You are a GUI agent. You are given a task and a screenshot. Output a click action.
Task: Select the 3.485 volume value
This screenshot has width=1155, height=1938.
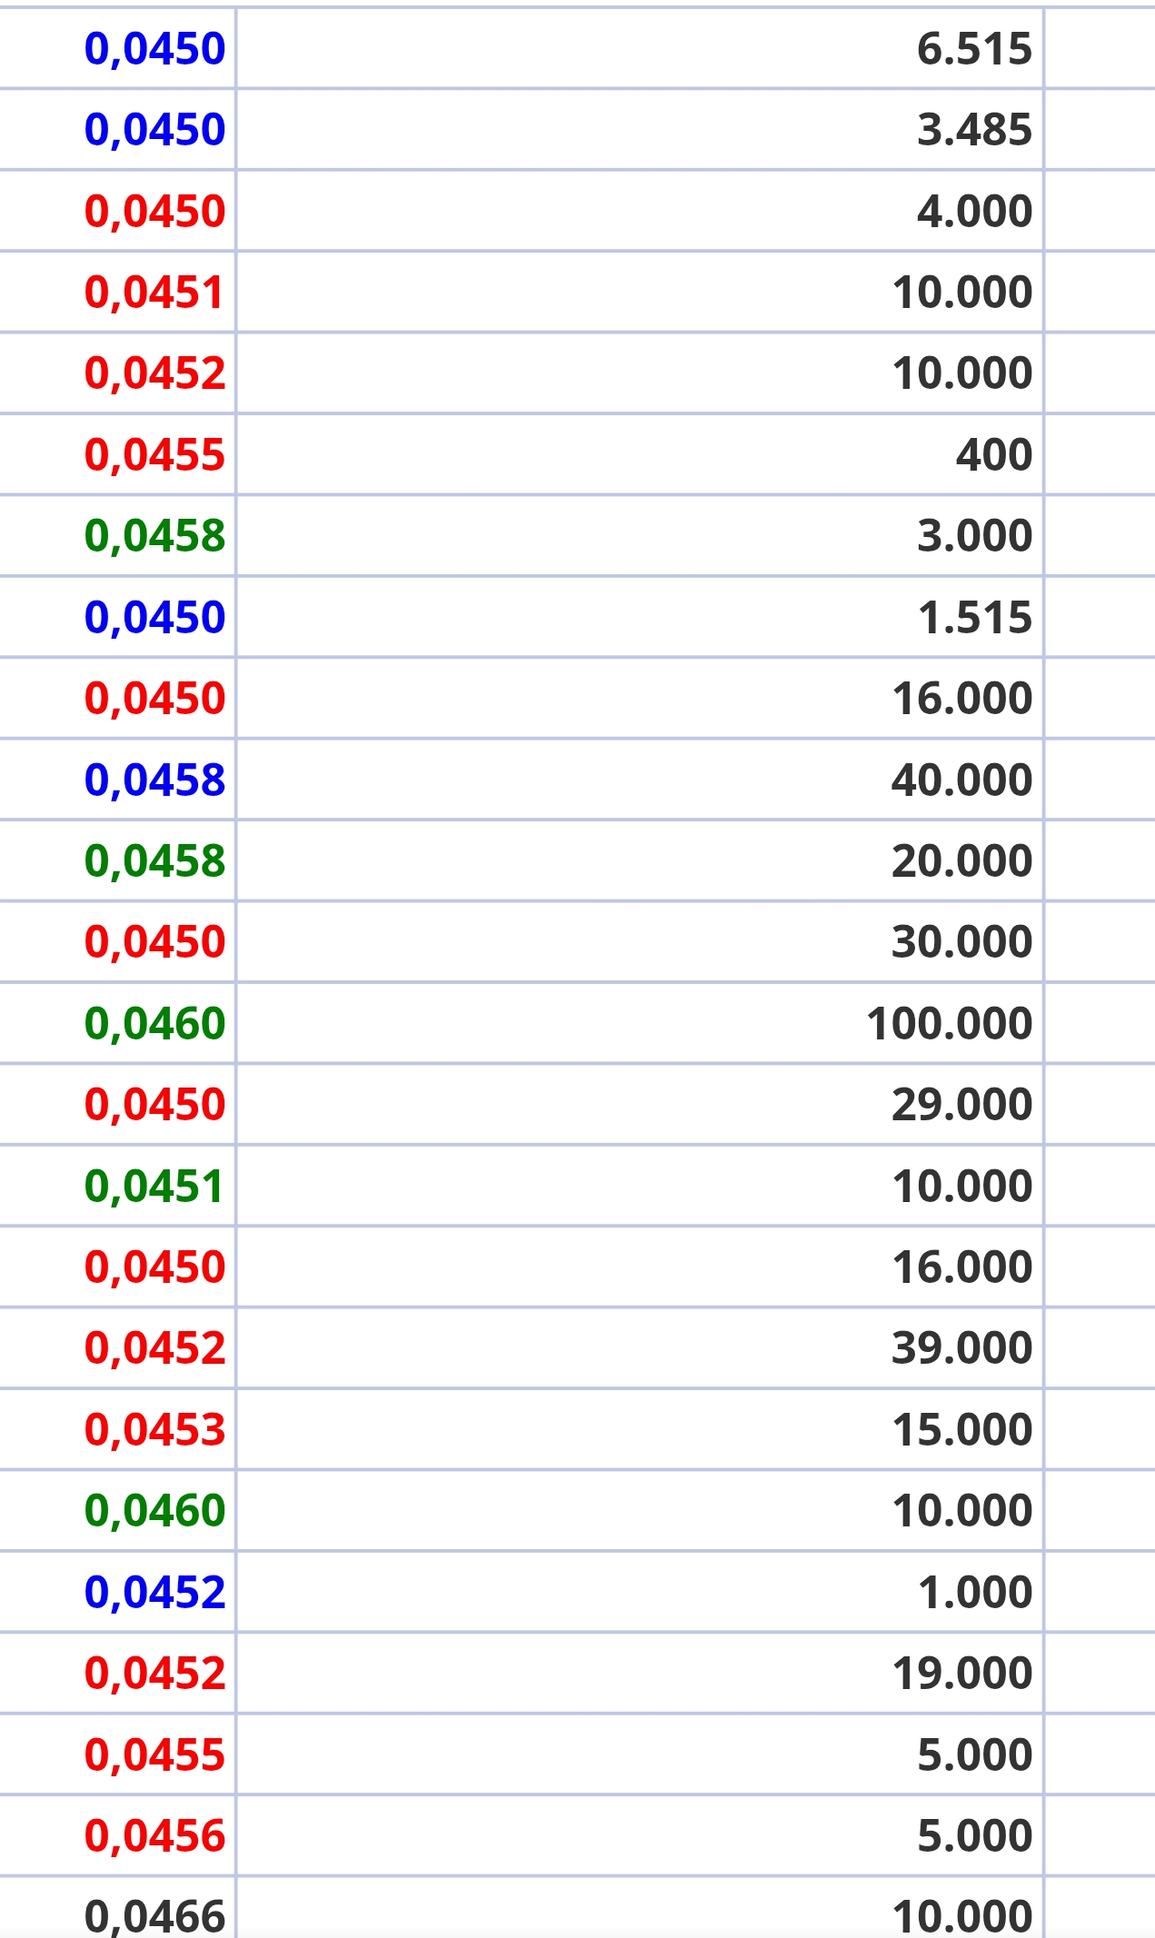click(973, 130)
